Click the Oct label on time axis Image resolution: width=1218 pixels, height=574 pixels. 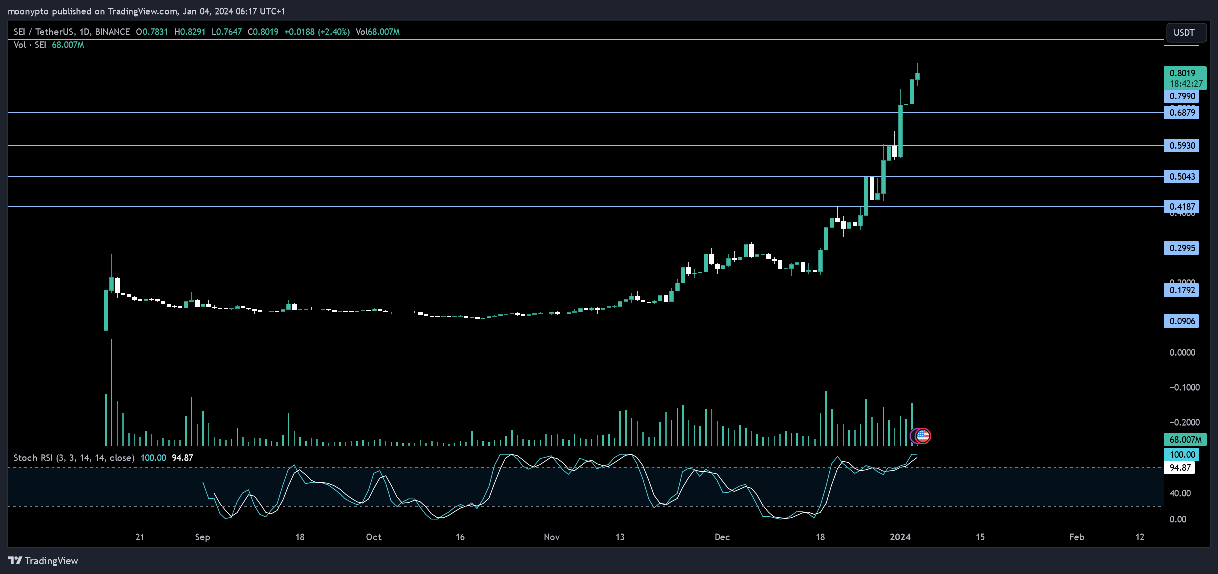[x=374, y=537]
